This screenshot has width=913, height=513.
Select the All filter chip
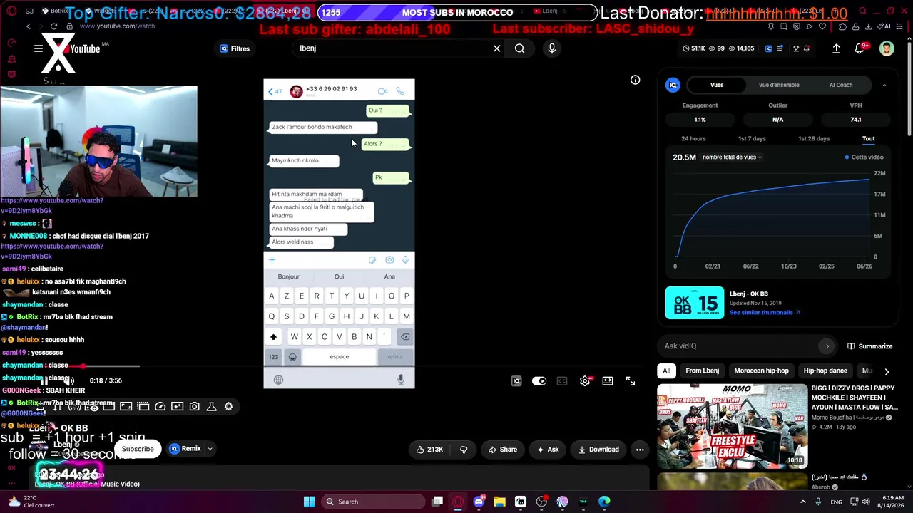666,370
